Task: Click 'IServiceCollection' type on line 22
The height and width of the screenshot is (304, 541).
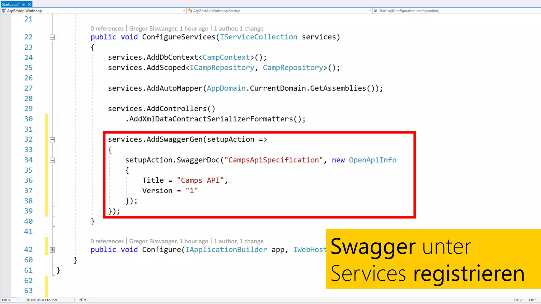Action: click(259, 37)
